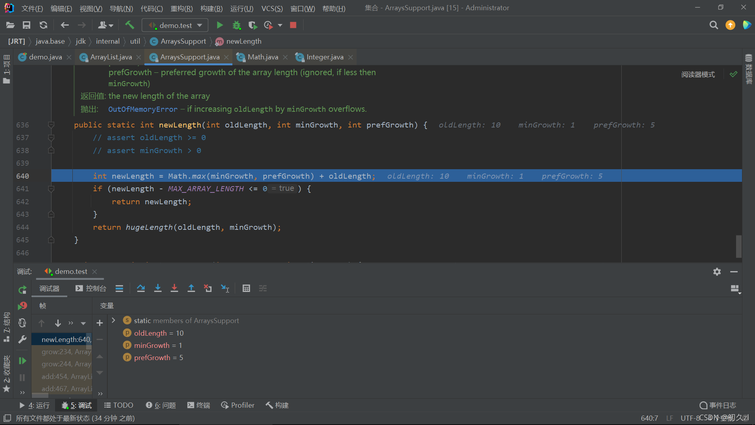The image size is (755, 425).
Task: Select the oldLength = 10 variable
Action: 158,333
